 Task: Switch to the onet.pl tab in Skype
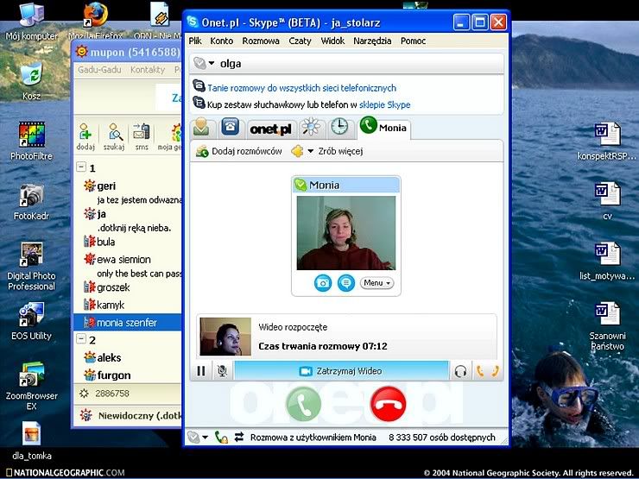(x=270, y=129)
